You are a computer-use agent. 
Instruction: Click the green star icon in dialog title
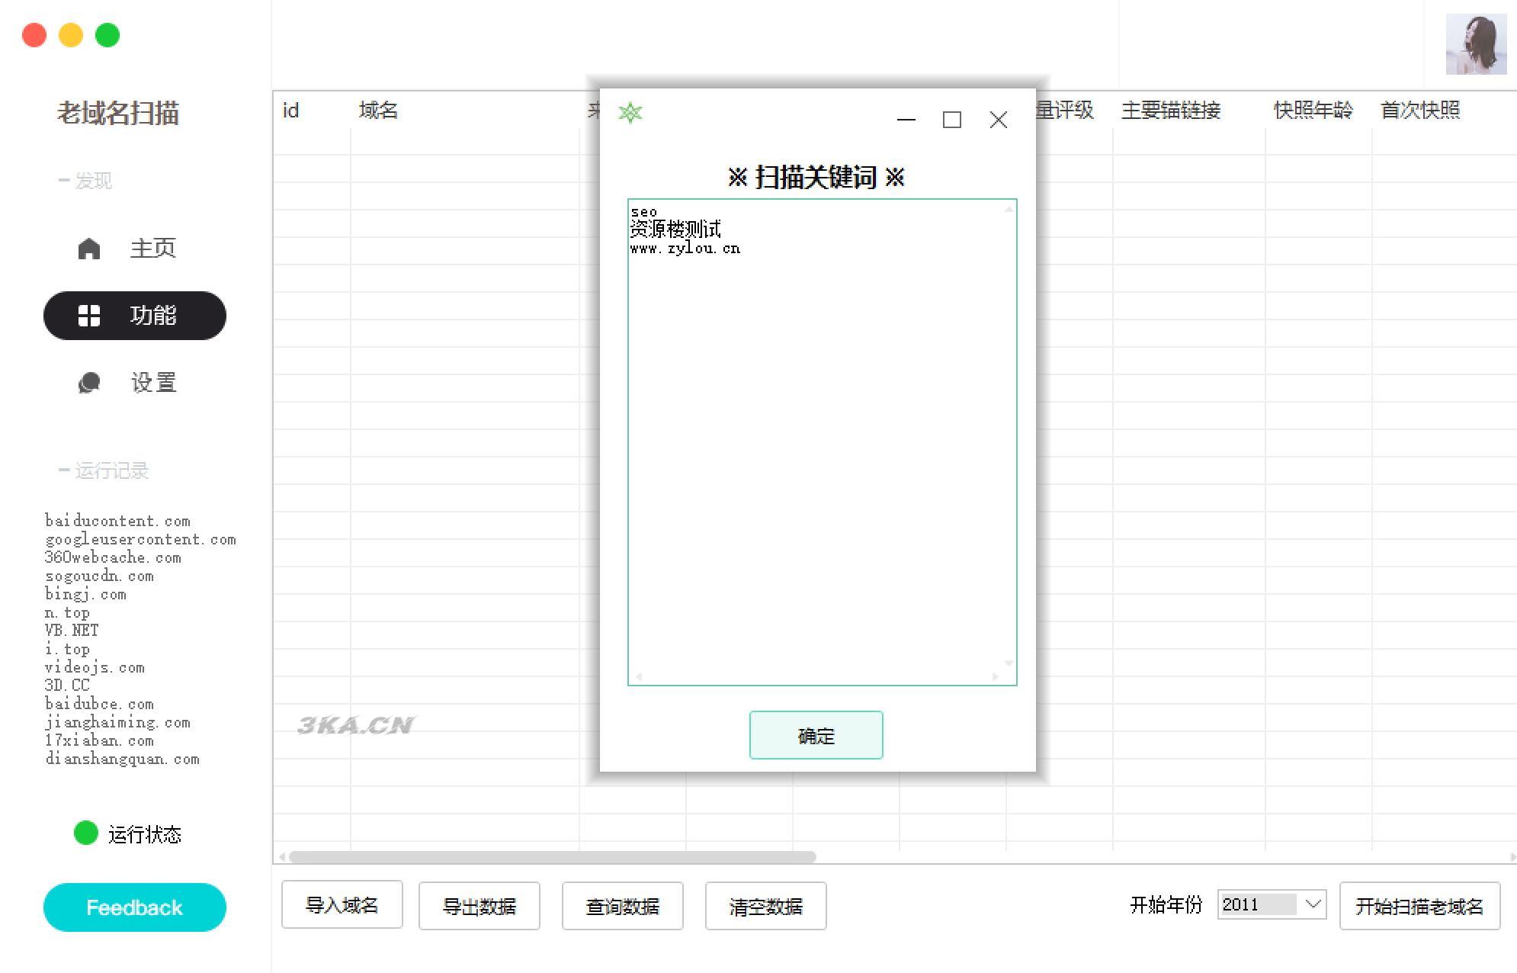(x=630, y=113)
